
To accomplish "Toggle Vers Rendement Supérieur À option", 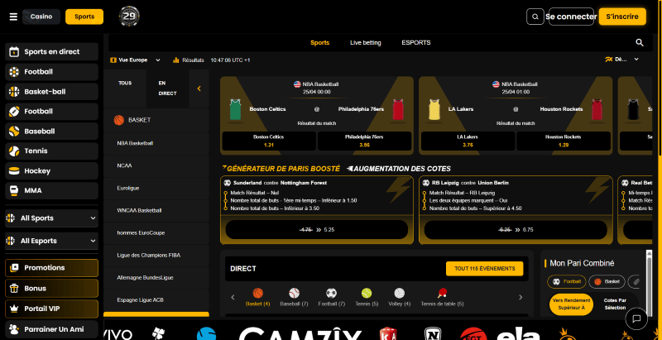I will (571, 304).
